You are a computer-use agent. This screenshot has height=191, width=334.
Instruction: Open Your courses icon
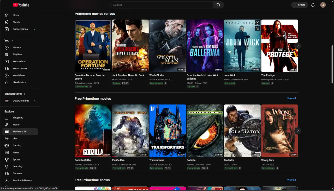point(7,68)
